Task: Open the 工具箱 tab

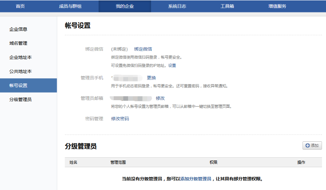Action: pyautogui.click(x=227, y=6)
